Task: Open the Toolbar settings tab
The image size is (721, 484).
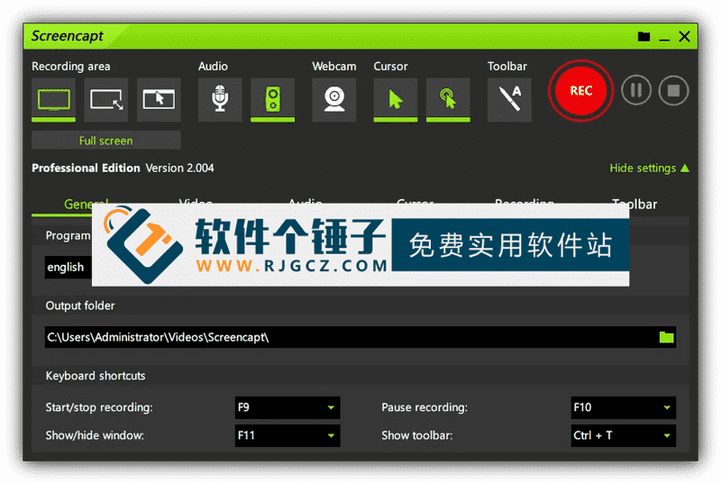Action: click(x=634, y=204)
